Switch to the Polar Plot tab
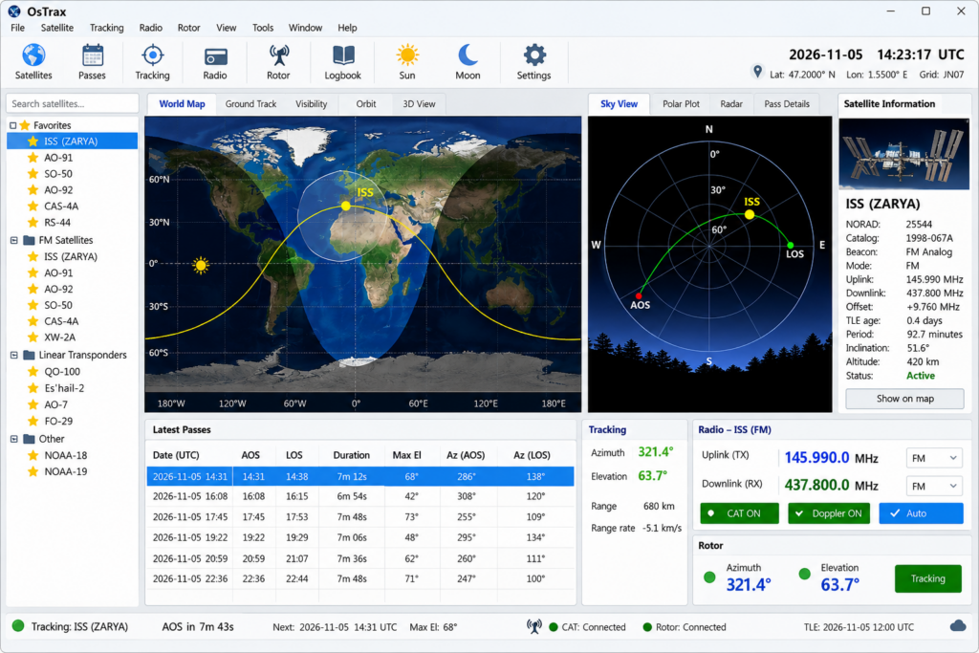 pyautogui.click(x=681, y=103)
